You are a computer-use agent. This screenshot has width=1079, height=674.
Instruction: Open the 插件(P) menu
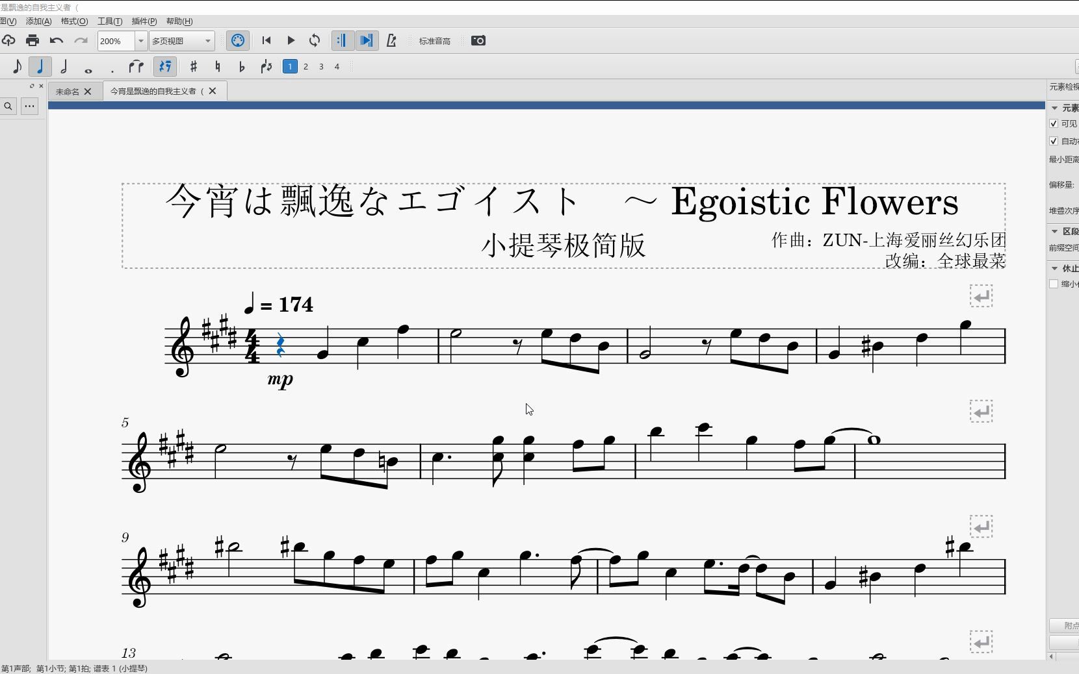144,21
